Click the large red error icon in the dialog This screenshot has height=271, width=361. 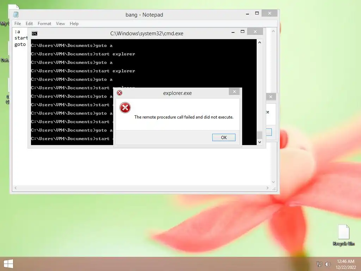coord(125,108)
